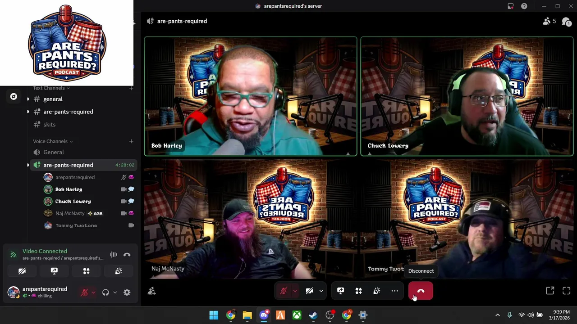
Task: Create a new voice channel with plus
Action: (x=131, y=141)
